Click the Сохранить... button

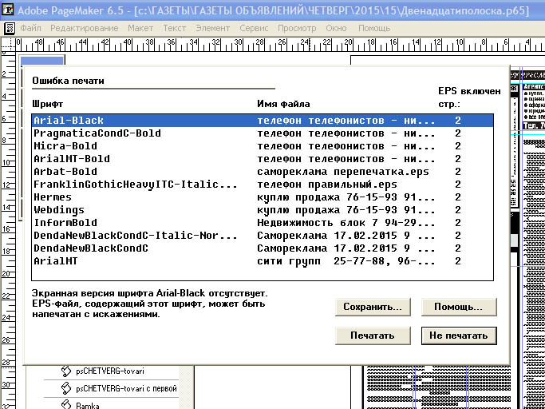click(373, 307)
